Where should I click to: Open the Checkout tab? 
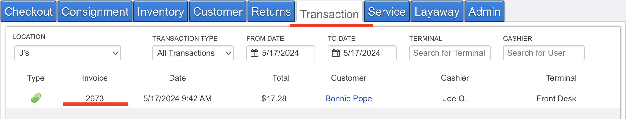pyautogui.click(x=29, y=12)
